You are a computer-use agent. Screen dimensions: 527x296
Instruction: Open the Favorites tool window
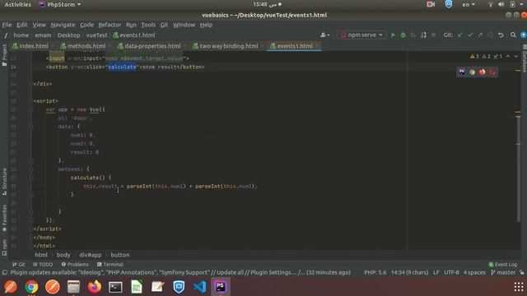click(4, 218)
